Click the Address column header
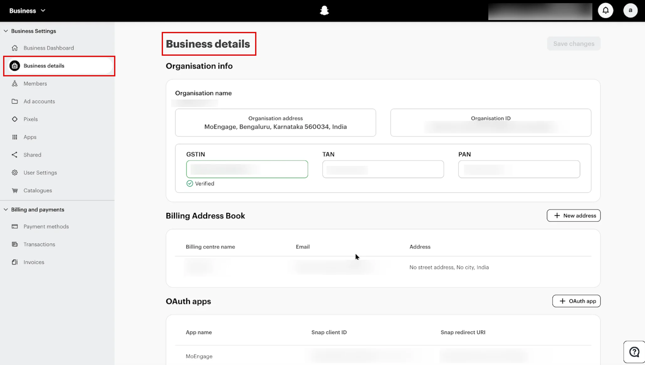This screenshot has height=365, width=645. (x=420, y=247)
